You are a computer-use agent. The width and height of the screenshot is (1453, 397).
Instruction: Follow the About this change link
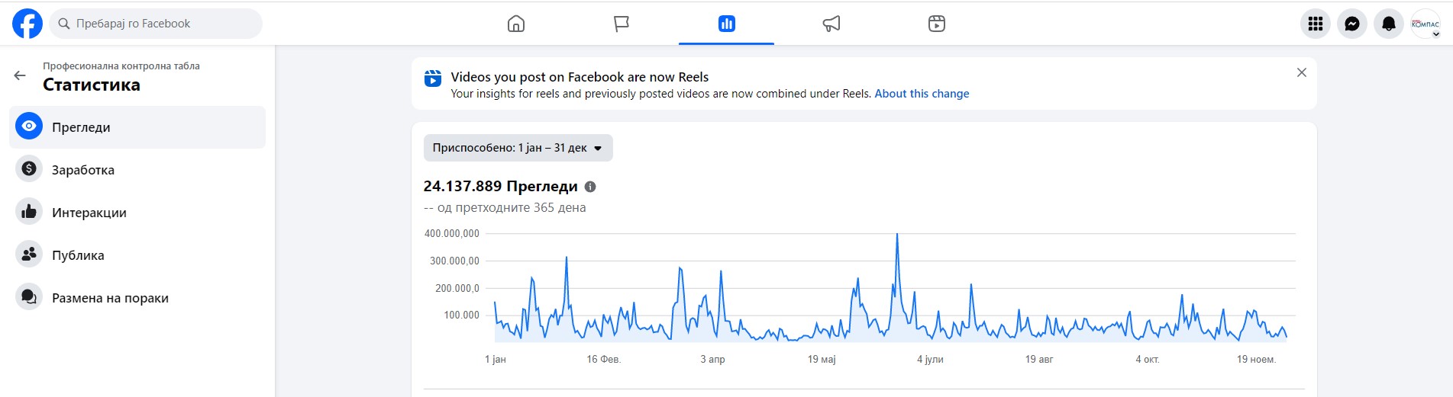tap(922, 94)
